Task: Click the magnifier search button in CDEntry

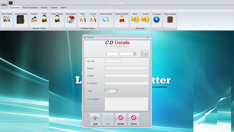Action: 144,54
